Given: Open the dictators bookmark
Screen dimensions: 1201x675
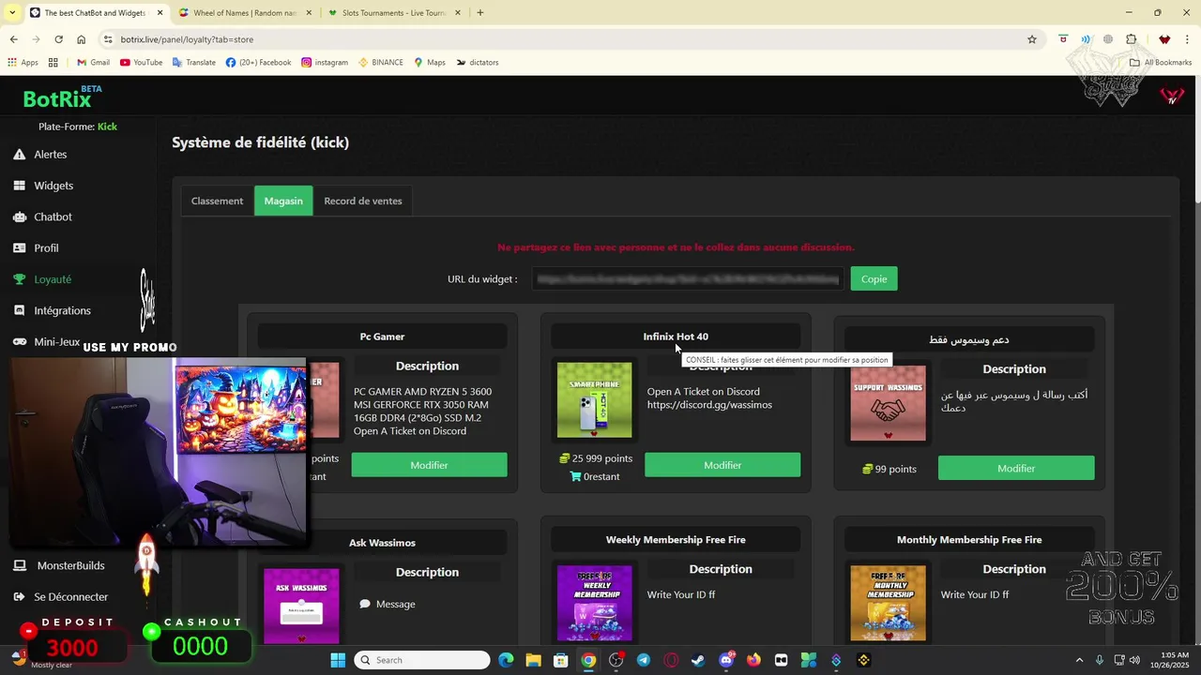Looking at the screenshot, I should click(x=478, y=63).
